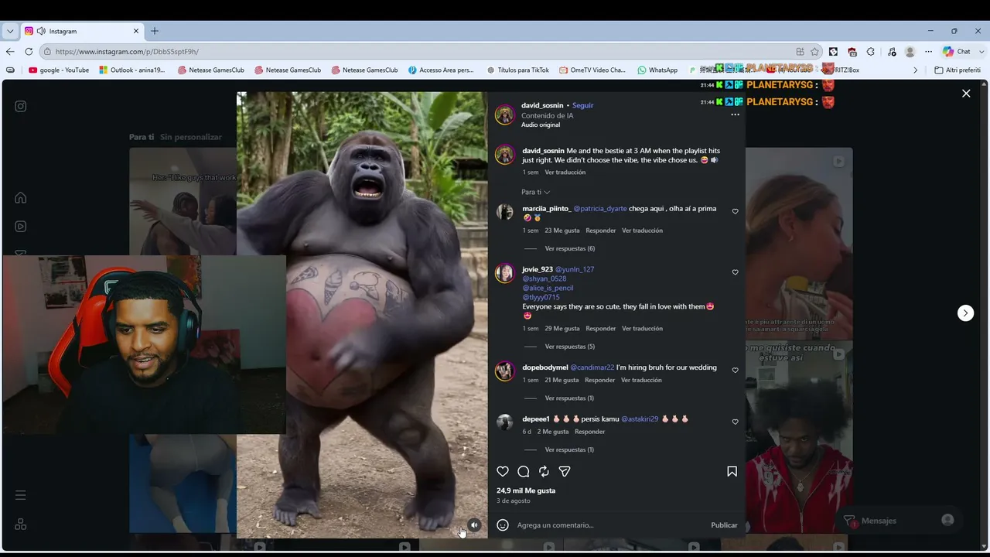
Task: Expand the 'Para ti' comment sort dropdown
Action: [x=535, y=192]
